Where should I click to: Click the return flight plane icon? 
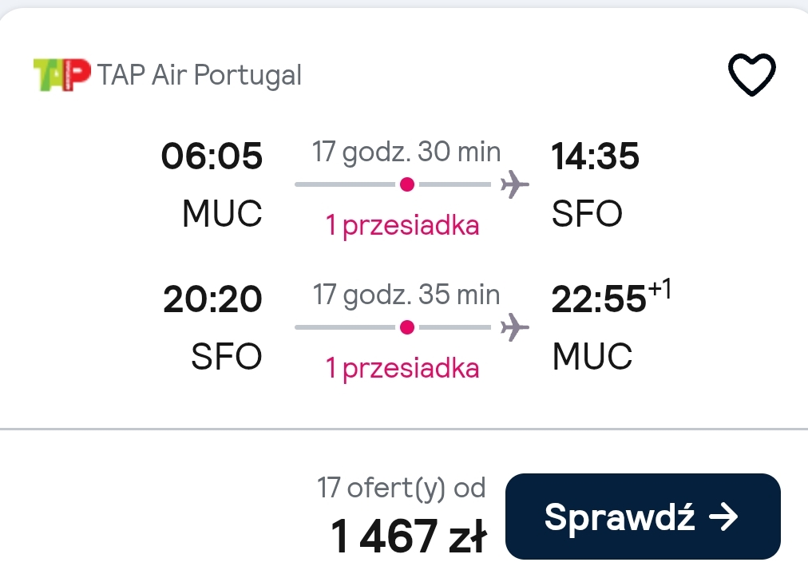click(x=514, y=327)
